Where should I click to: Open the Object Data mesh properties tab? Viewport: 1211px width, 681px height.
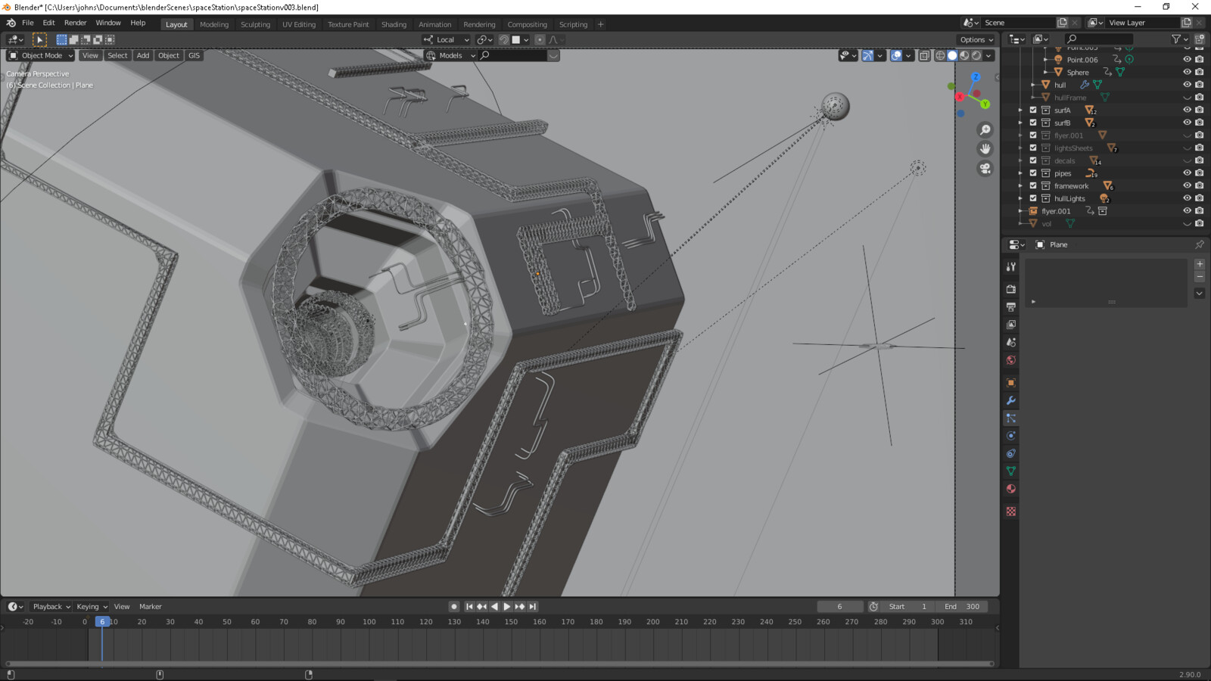click(1010, 471)
